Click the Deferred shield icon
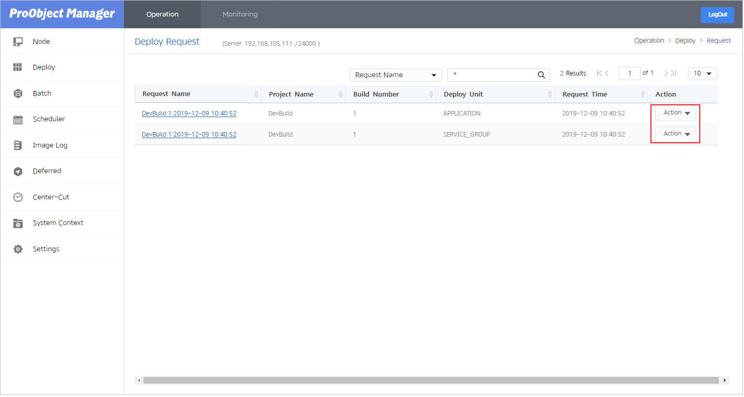Image resolution: width=744 pixels, height=397 pixels. tap(18, 171)
